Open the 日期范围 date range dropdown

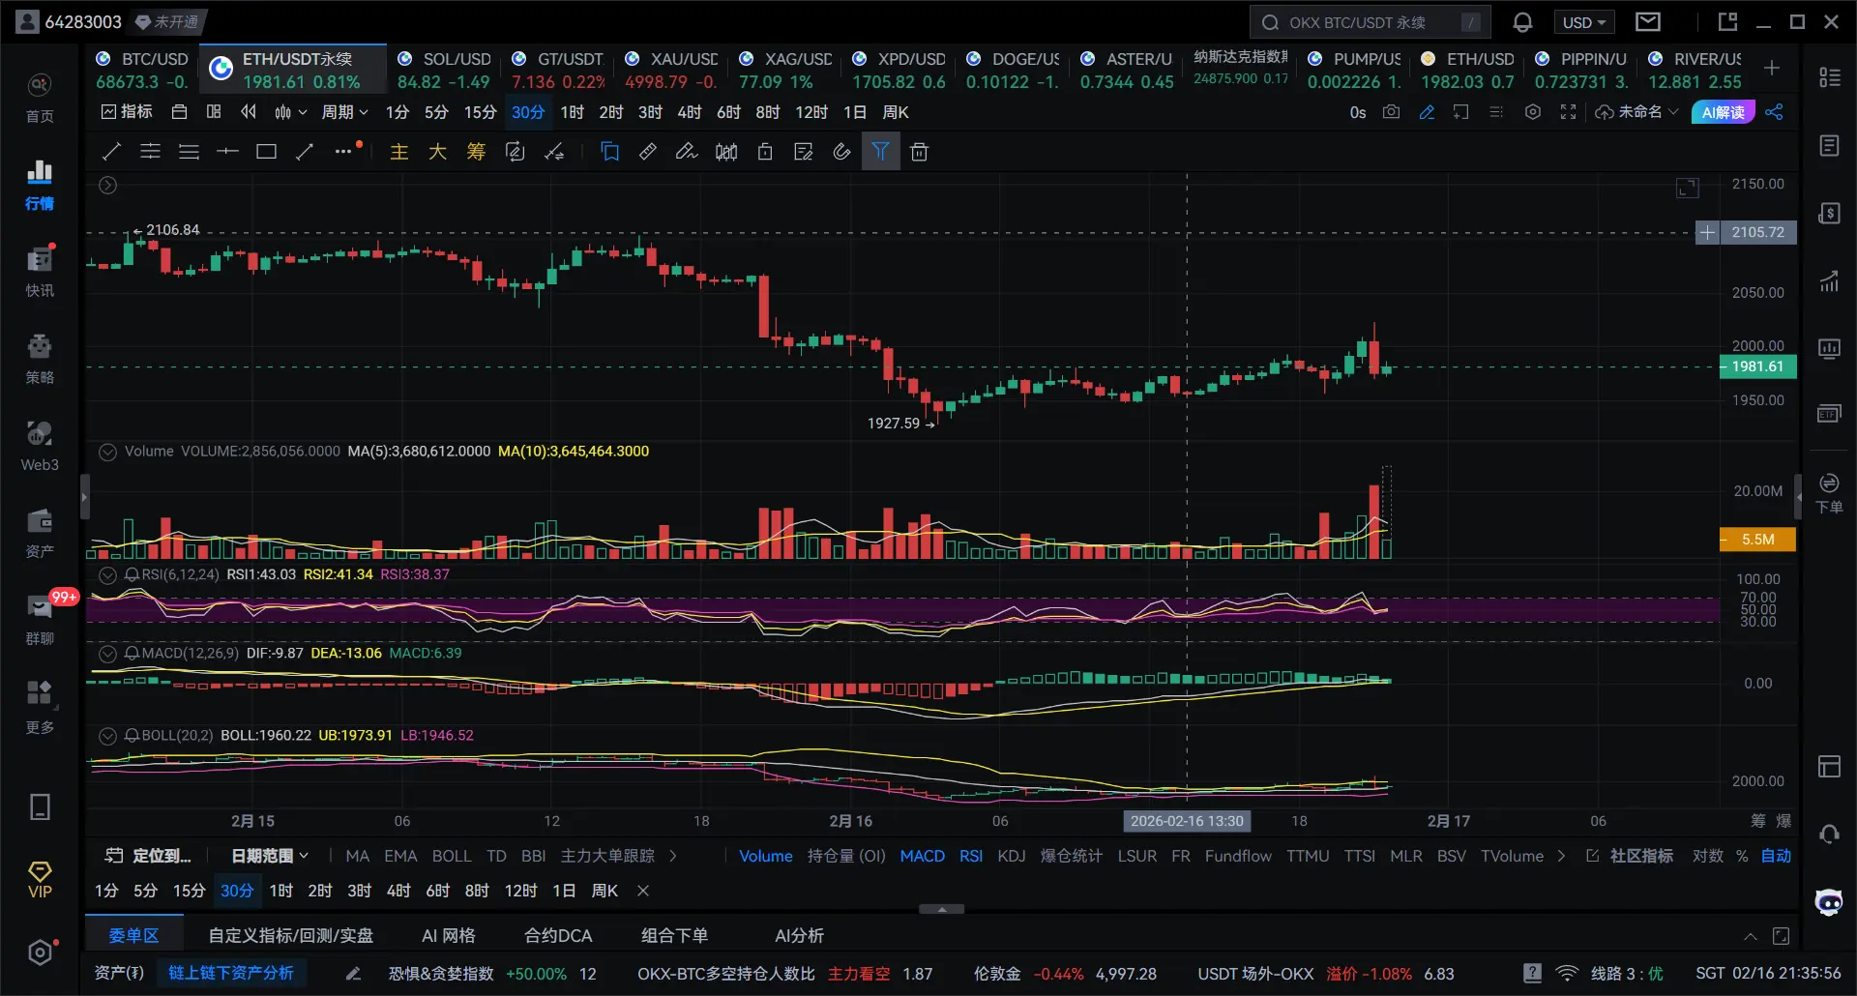click(270, 856)
